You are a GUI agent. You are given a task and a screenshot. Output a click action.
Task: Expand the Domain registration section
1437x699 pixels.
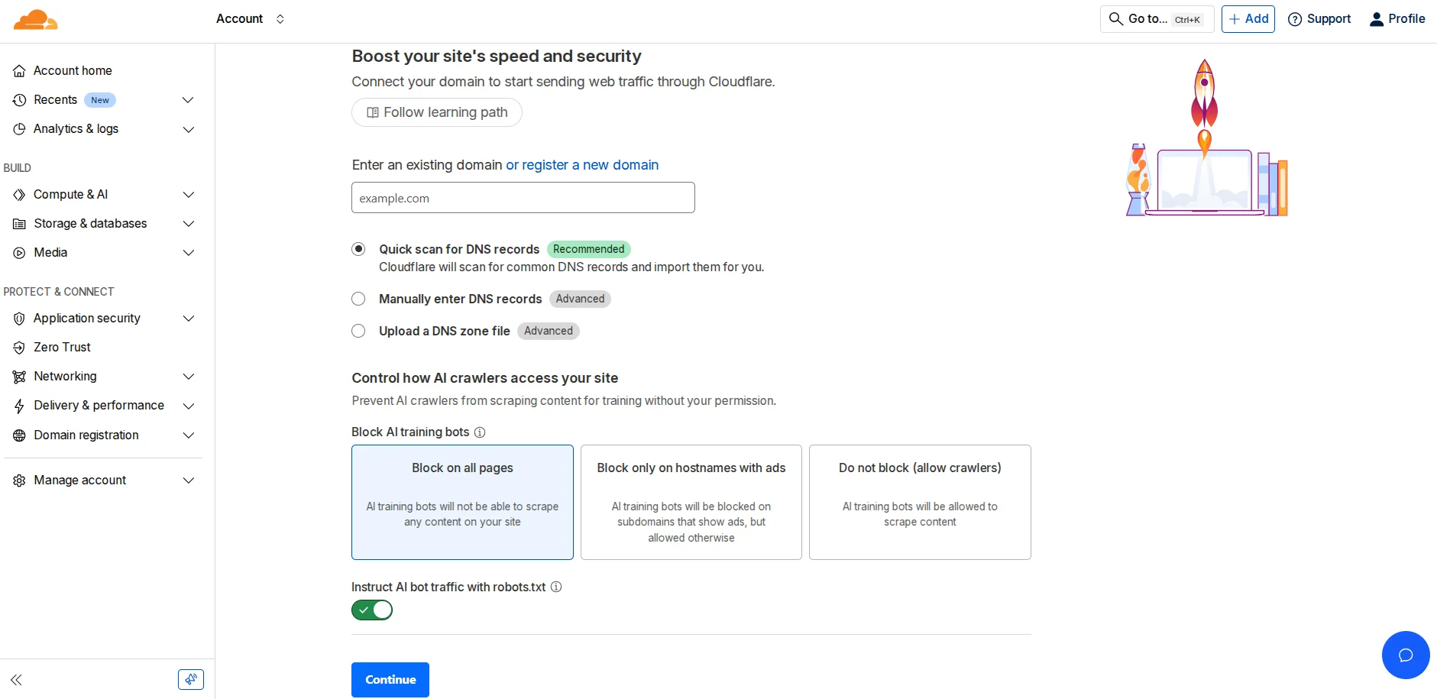pos(188,435)
